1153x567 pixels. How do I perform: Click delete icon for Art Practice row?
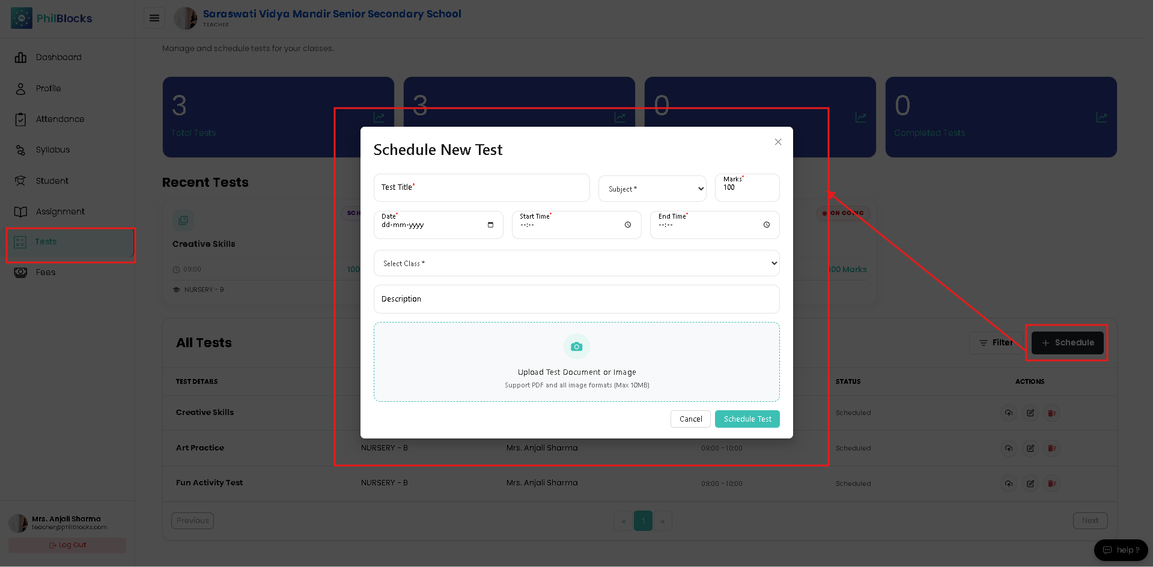(x=1052, y=448)
